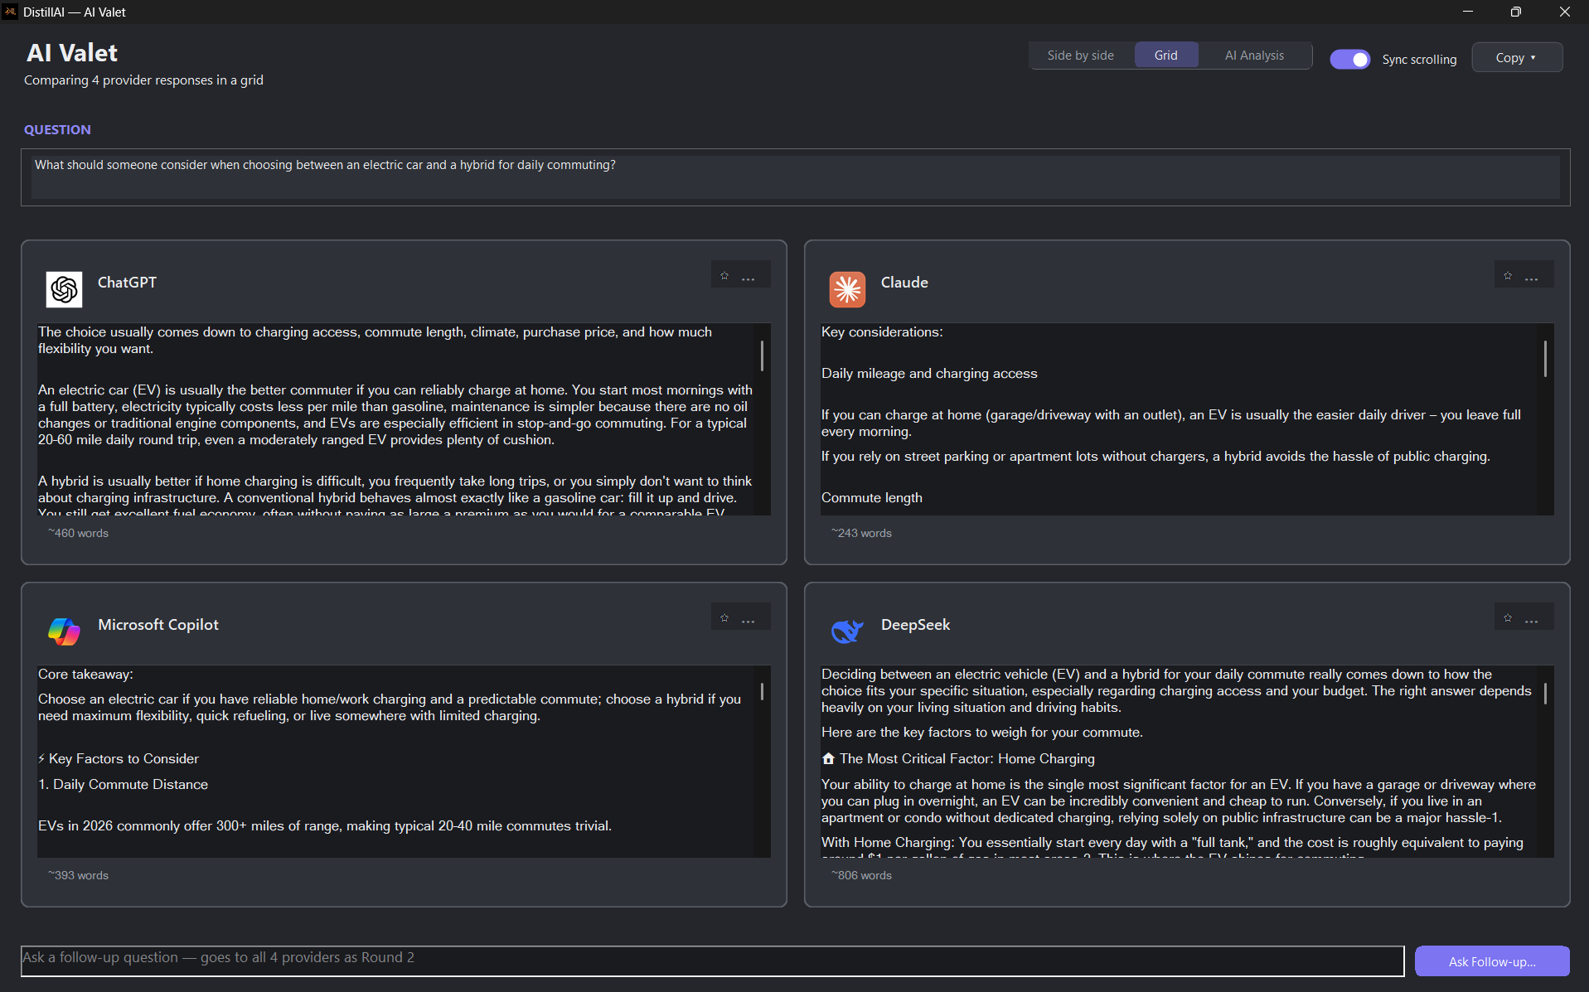Switch to Side by side view
The height and width of the screenshot is (992, 1589).
pos(1080,56)
